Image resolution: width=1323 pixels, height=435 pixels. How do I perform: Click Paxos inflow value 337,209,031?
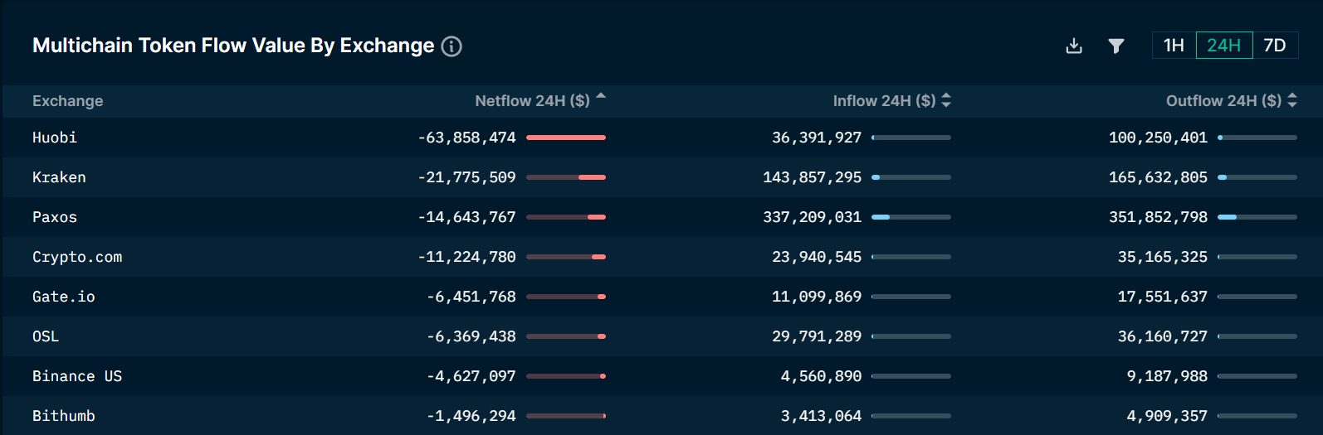click(813, 217)
